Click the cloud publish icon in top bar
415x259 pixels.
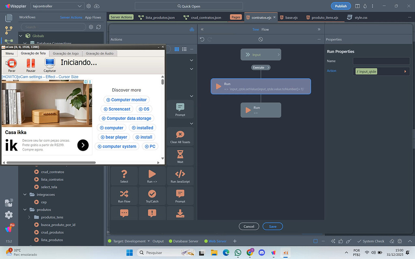[x=97, y=6]
